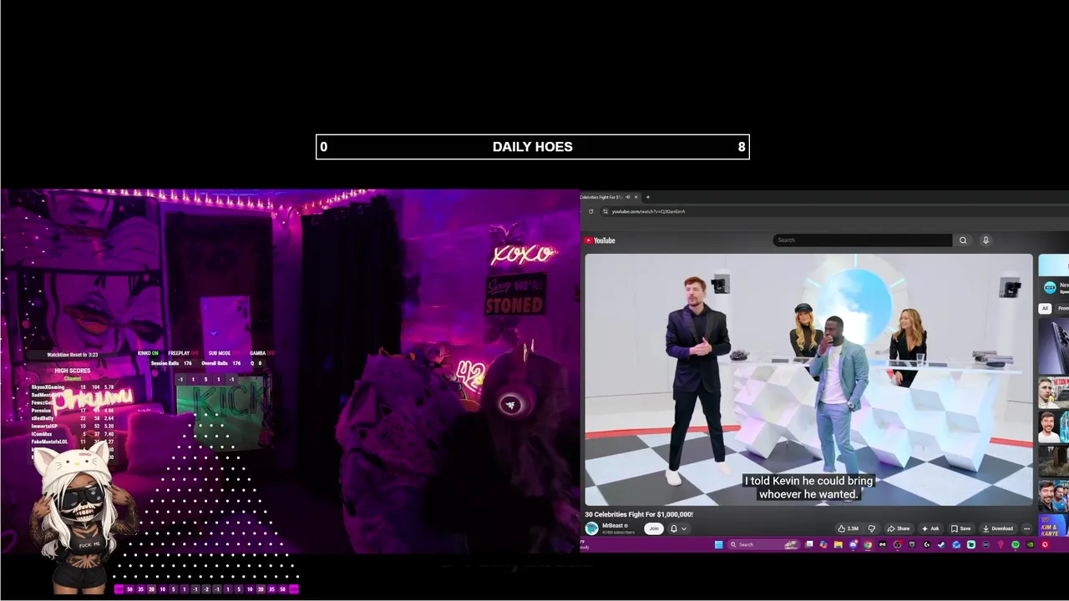Image resolution: width=1069 pixels, height=601 pixels.
Task: Open Task View from the taskbar
Action: coord(809,544)
